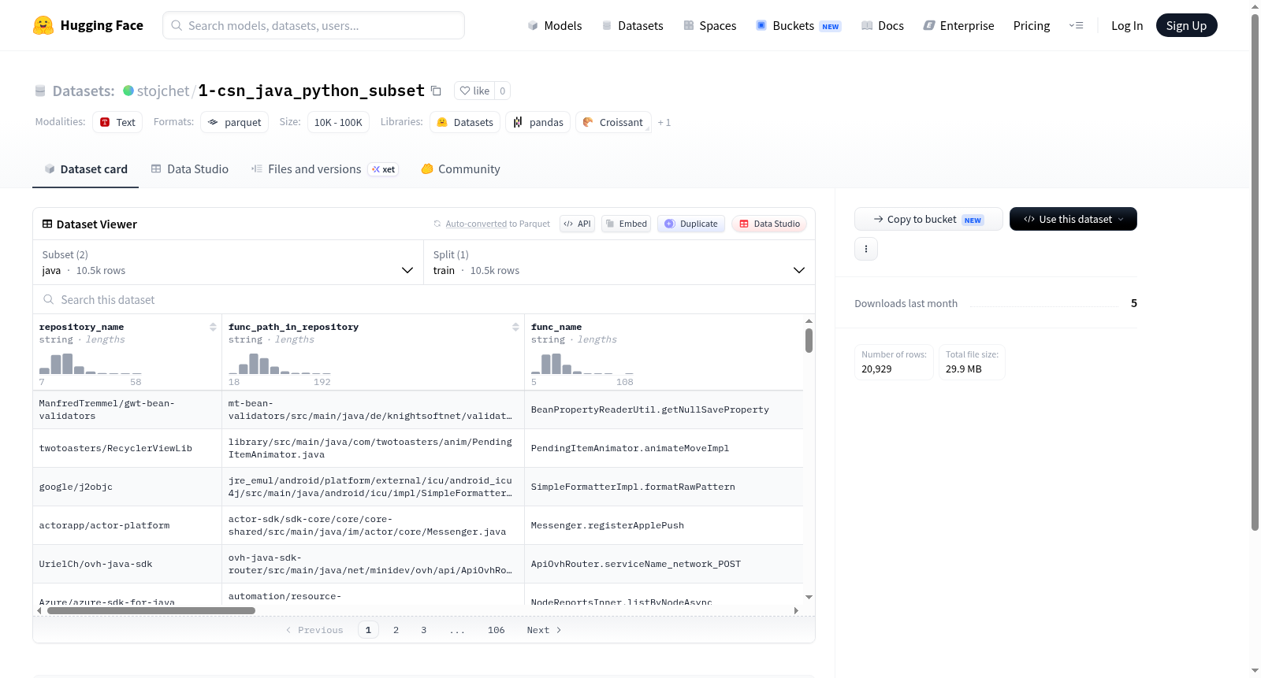This screenshot has width=1261, height=678.
Task: Copy dataset name with the copy icon
Action: point(436,91)
